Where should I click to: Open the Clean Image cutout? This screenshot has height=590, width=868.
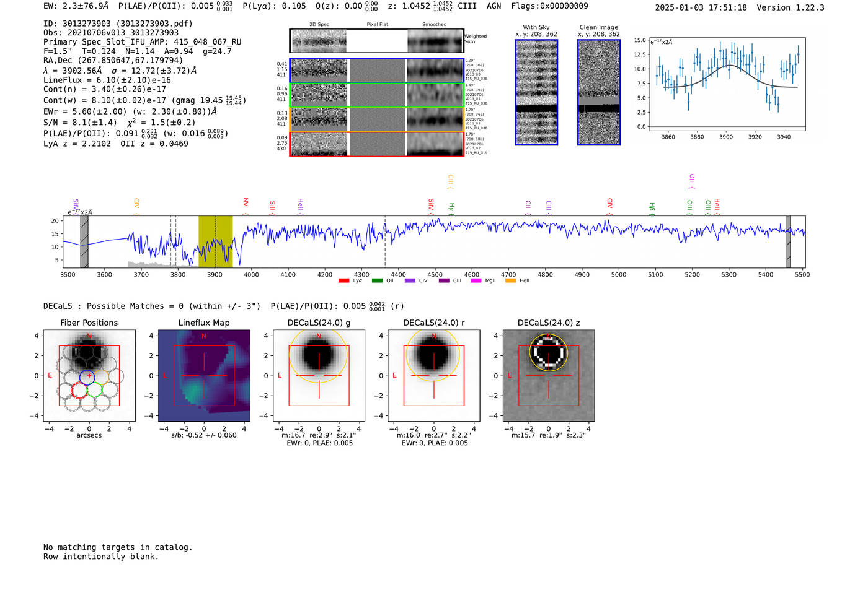point(599,92)
